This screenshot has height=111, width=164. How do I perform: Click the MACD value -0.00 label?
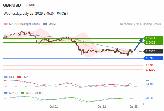click(x=149, y=98)
